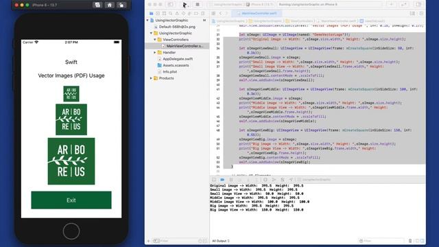Pause program execution in debug bar
439x247 pixels.
click(x=231, y=180)
